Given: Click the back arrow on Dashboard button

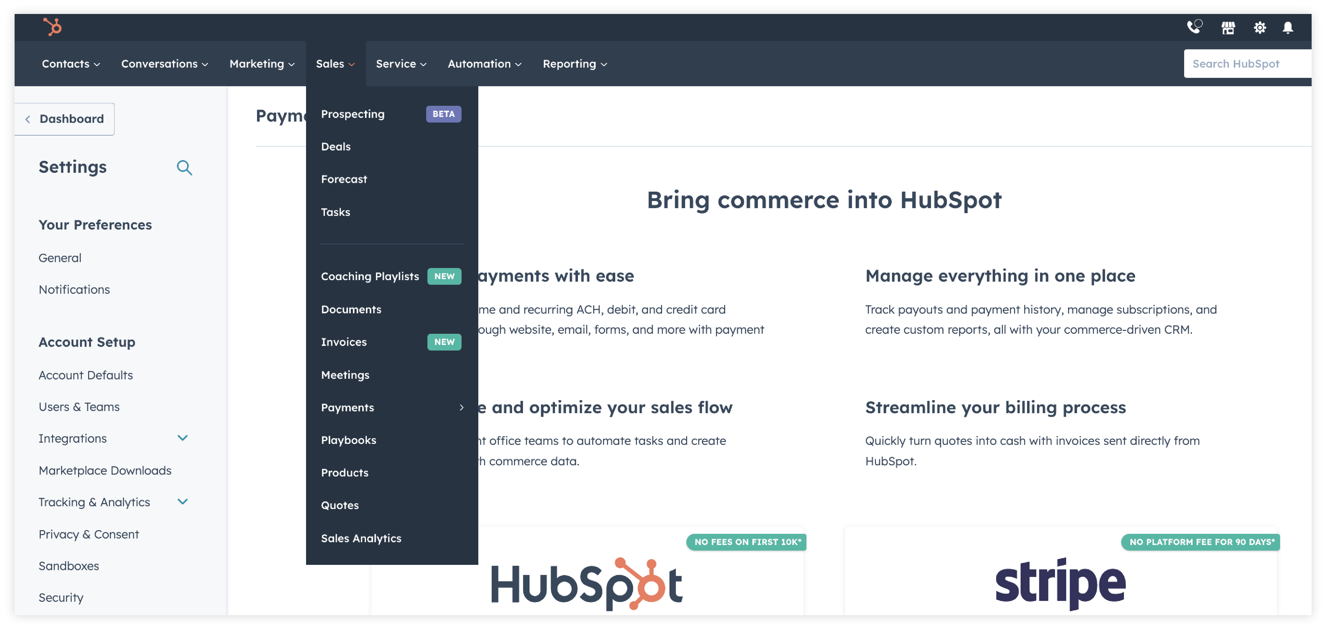Looking at the screenshot, I should 28,118.
